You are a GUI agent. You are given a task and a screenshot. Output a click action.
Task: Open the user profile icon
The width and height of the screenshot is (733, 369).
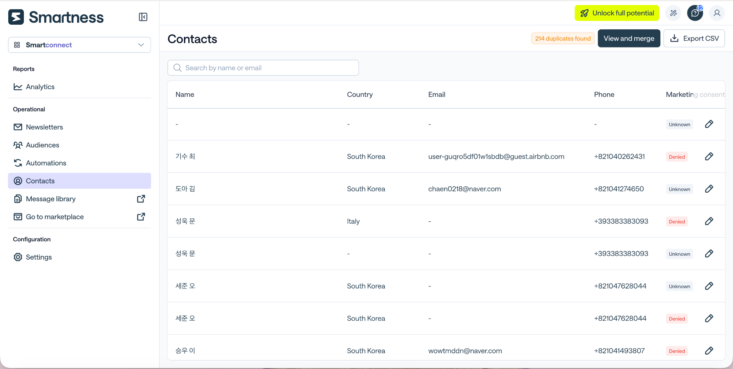tap(717, 13)
